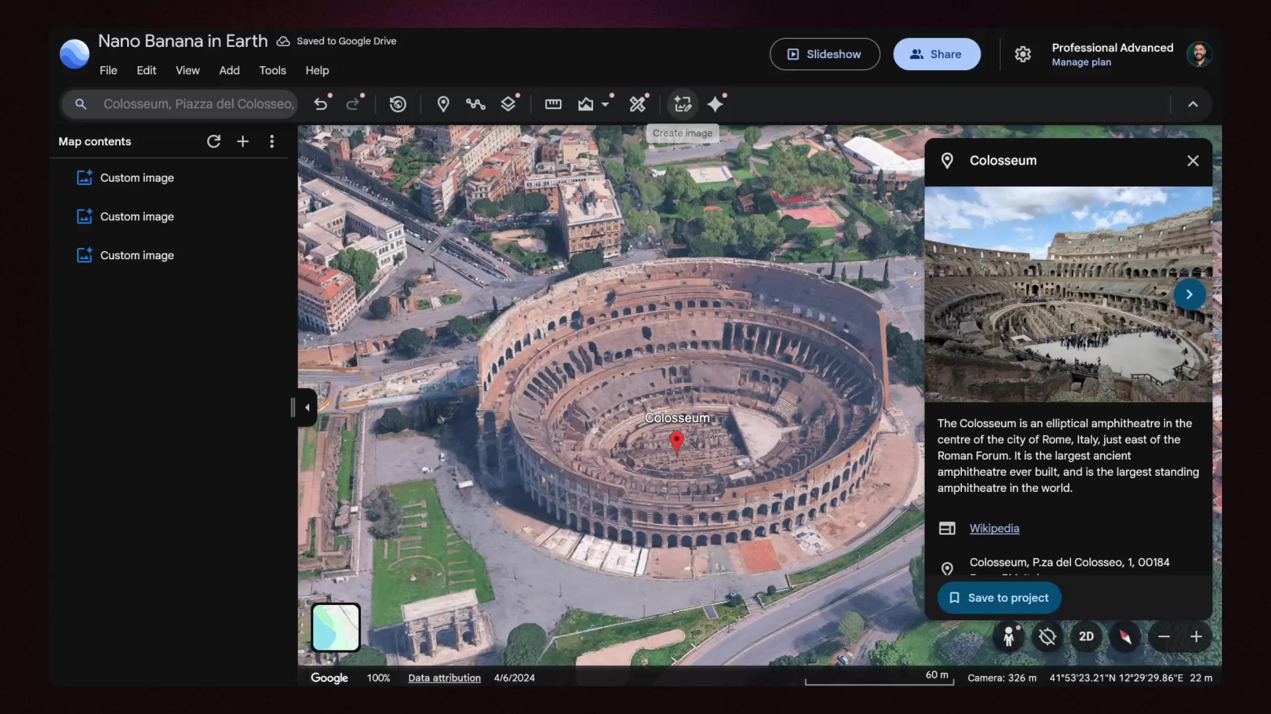Click the Camera: 326 m readout
Viewport: 1271px width, 714px height.
[x=1002, y=678]
